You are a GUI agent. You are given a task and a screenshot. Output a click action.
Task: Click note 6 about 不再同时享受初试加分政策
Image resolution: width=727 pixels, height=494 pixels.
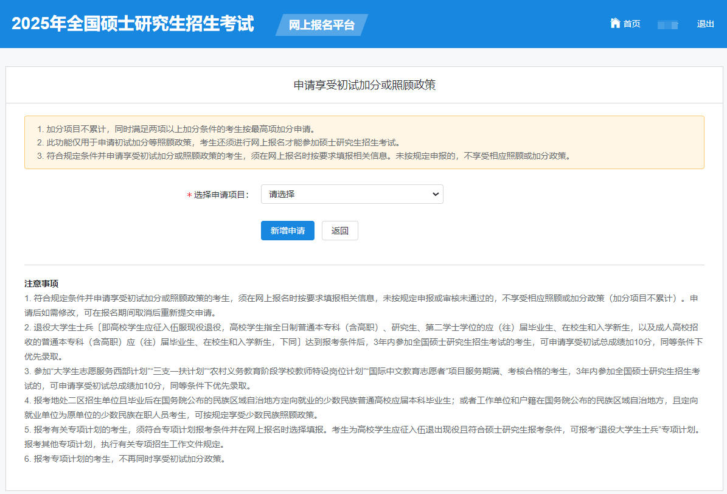click(125, 459)
